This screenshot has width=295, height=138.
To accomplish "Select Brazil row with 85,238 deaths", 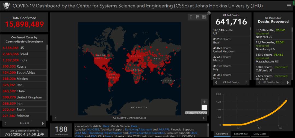I will click(x=231, y=41).
